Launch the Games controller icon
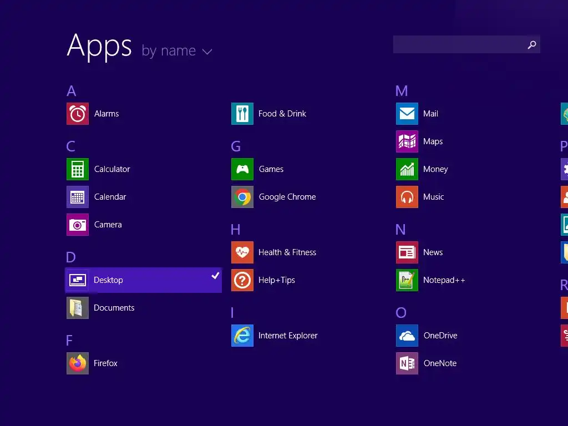The height and width of the screenshot is (426, 568). [242, 169]
